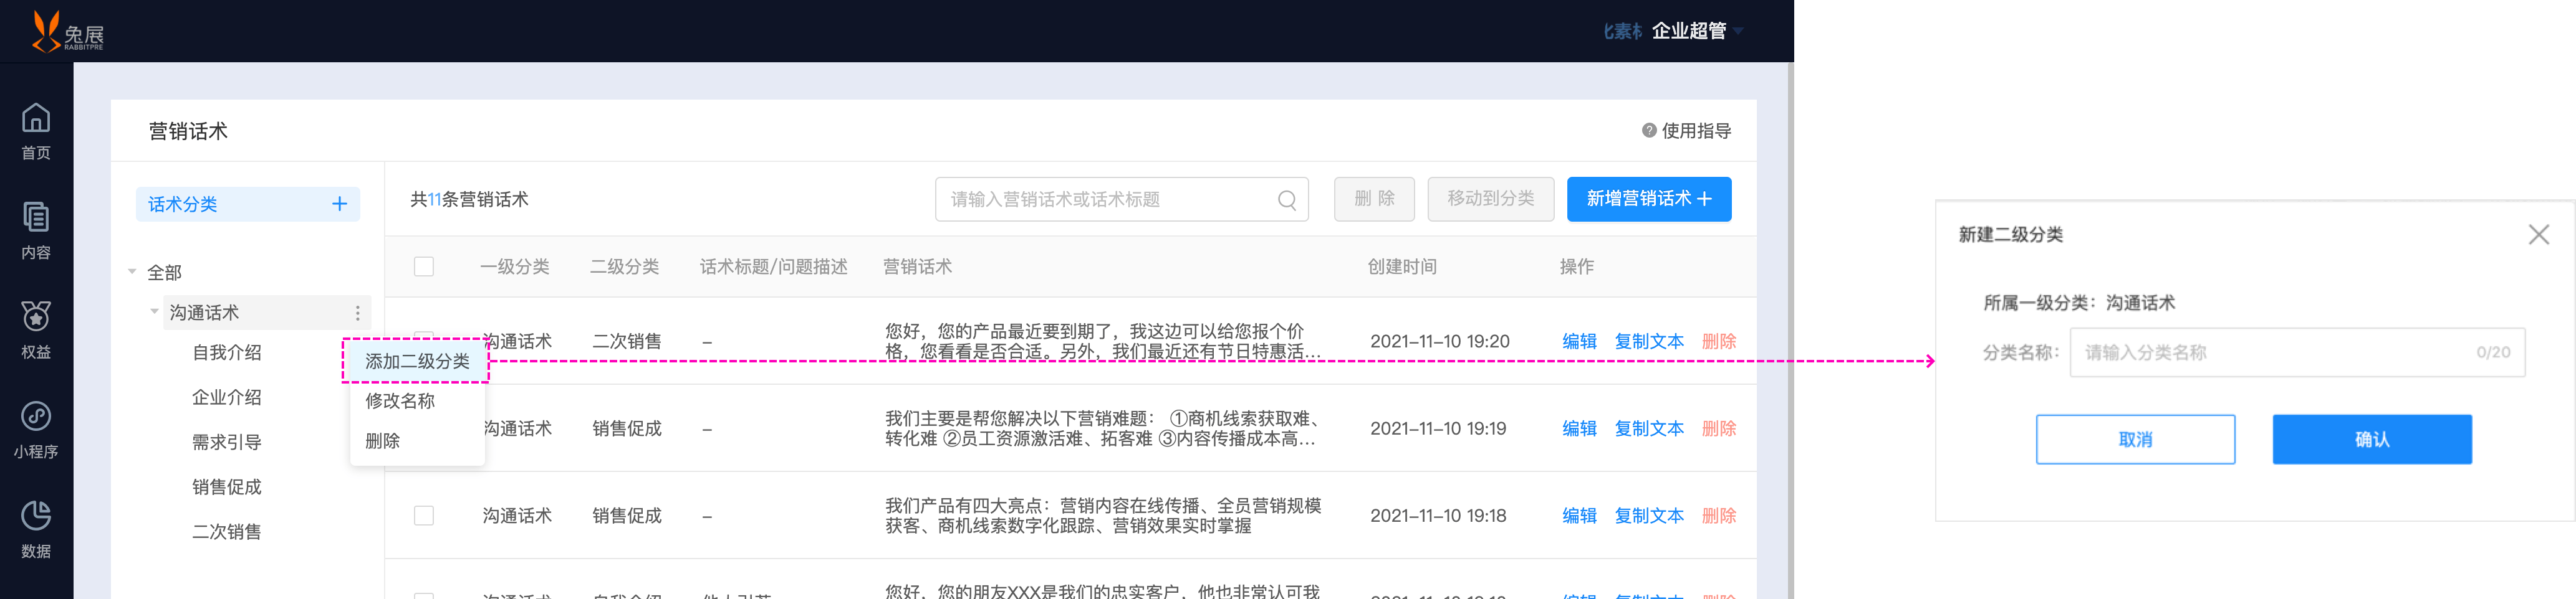Click the 话术标题/问题描述 column header
2576x599 pixels.
pos(773,266)
